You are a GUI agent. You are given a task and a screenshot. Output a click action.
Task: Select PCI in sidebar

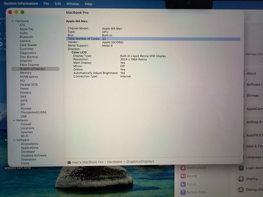23,81
